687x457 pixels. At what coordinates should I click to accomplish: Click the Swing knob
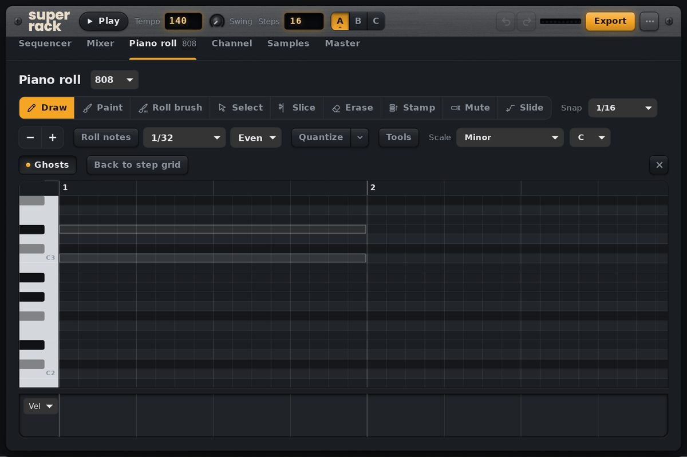pyautogui.click(x=217, y=21)
